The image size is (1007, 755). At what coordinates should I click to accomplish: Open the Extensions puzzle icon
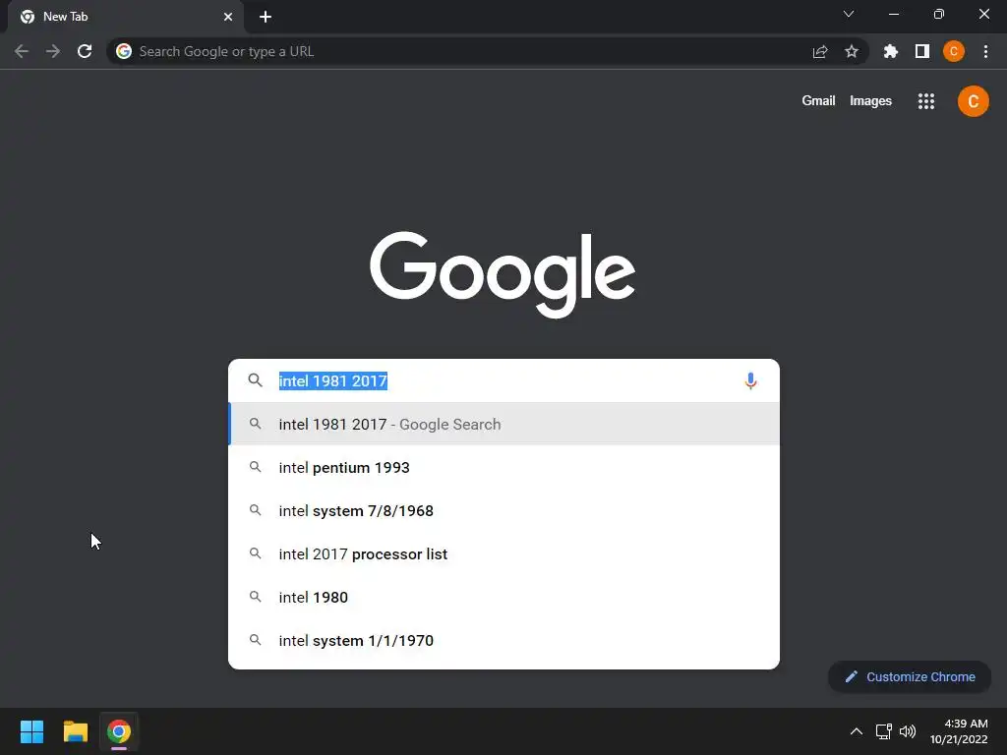click(x=891, y=51)
